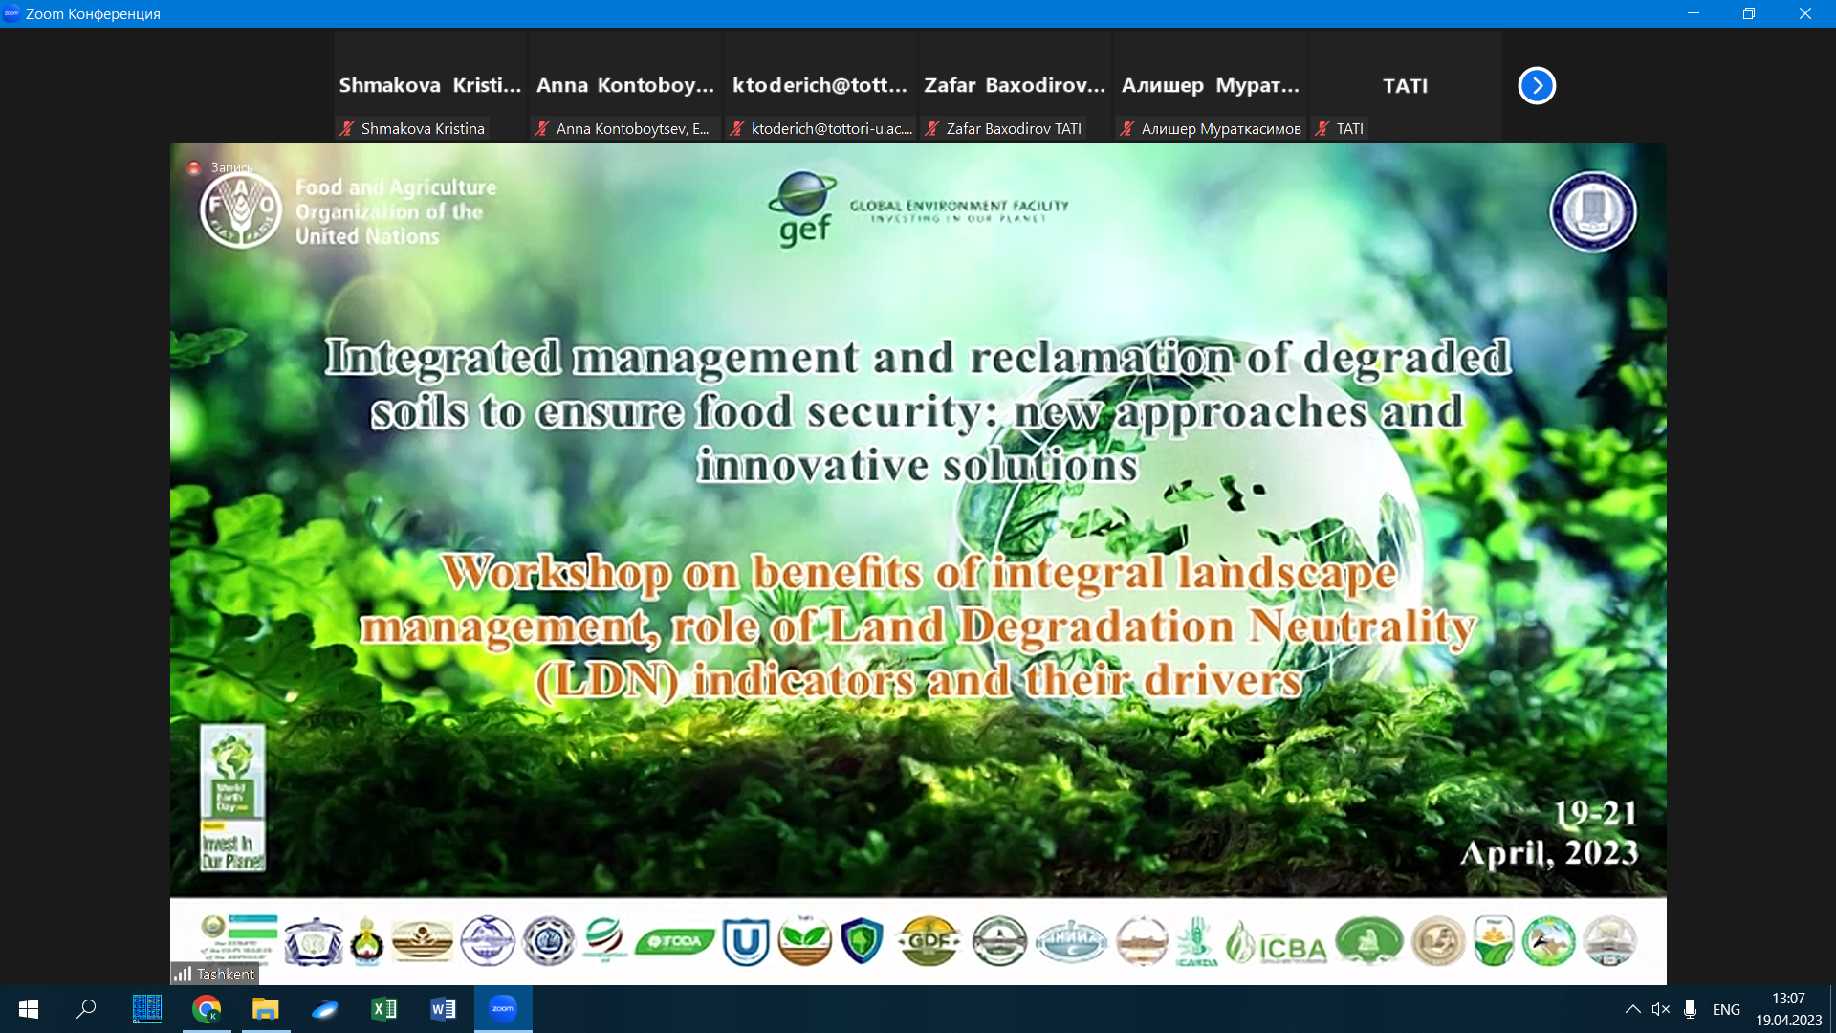This screenshot has width=1836, height=1033.
Task: Open File Explorer from taskbar
Action: click(265, 1008)
